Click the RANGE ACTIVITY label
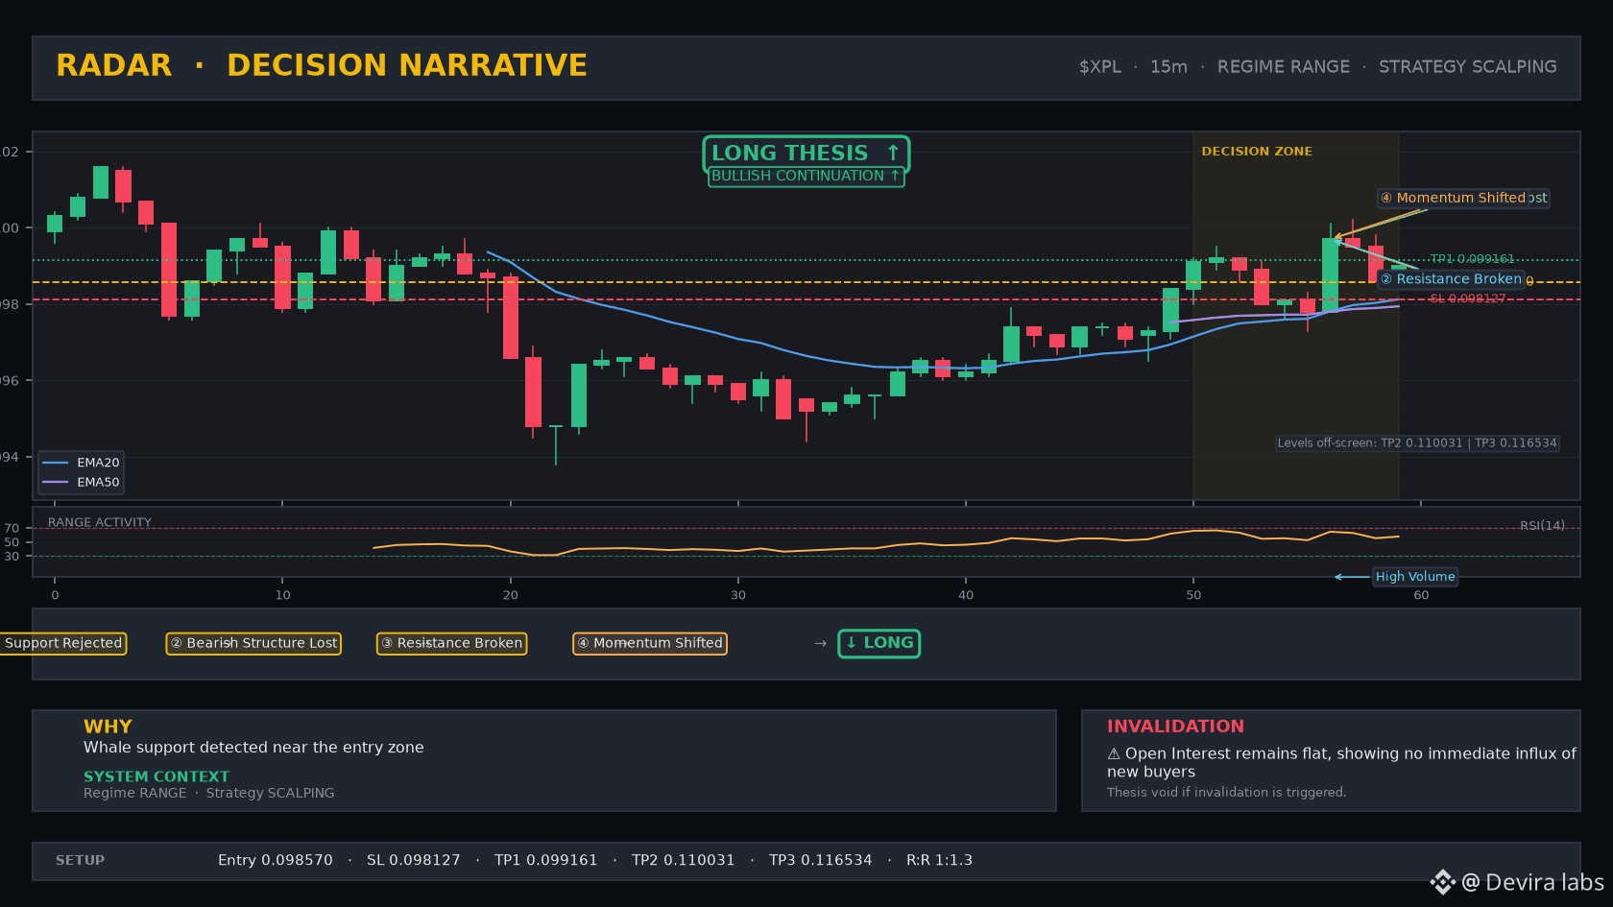The width and height of the screenshot is (1613, 907). [100, 523]
